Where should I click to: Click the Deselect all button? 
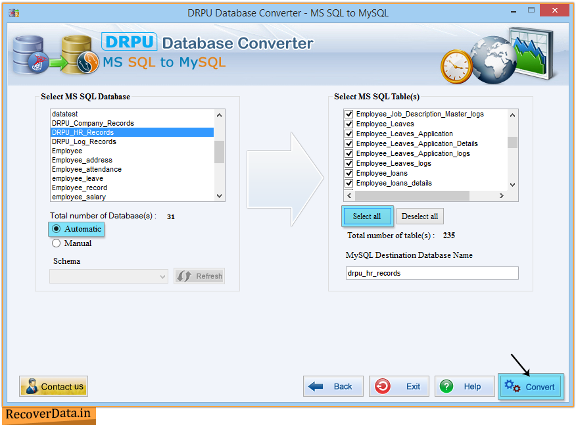pyautogui.click(x=420, y=216)
